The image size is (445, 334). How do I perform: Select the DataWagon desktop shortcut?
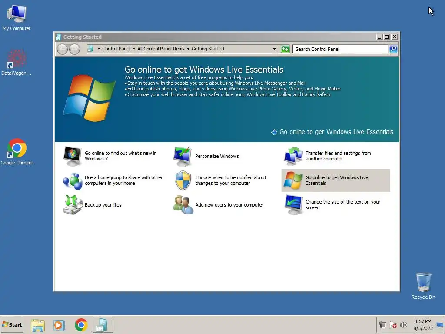[16, 63]
